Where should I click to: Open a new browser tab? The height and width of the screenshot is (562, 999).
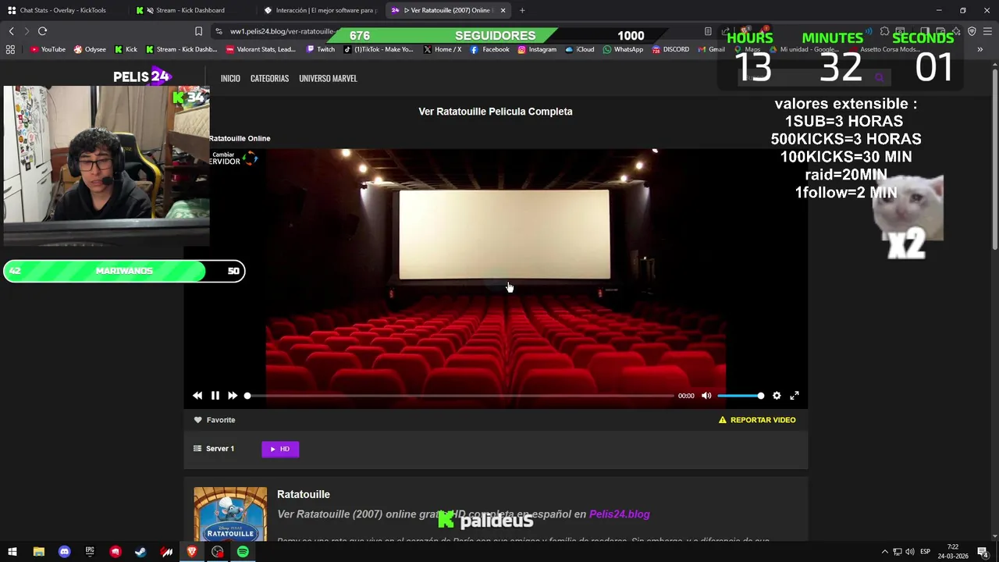522,10
